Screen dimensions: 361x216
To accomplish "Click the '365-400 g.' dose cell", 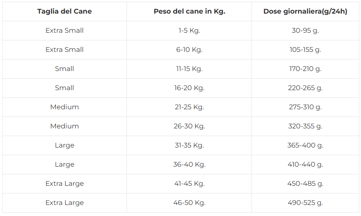I will coord(305,145).
